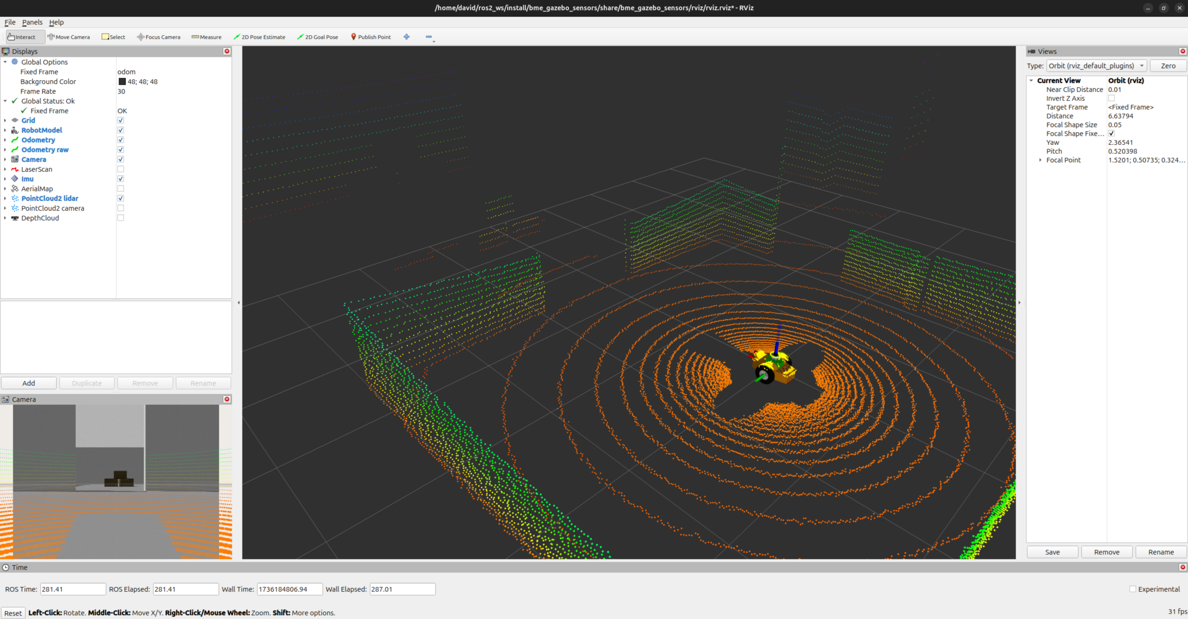
Task: Open the view Type dropdown
Action: pos(1096,66)
